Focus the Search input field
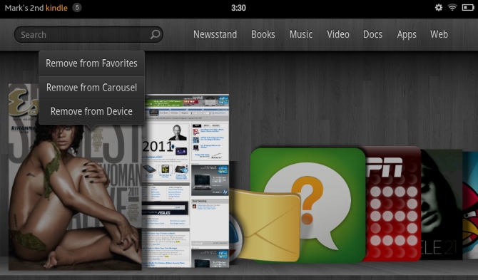 pos(88,34)
